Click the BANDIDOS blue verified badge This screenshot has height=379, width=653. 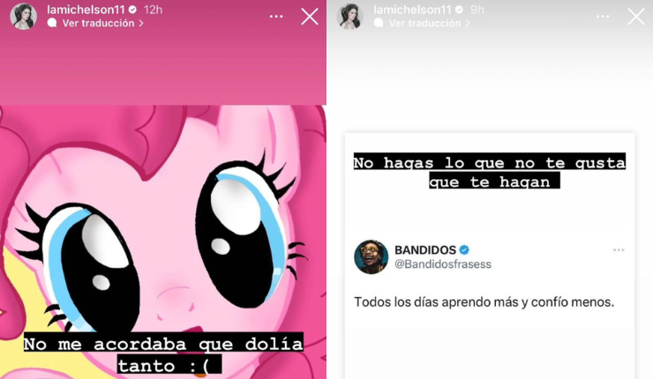[x=464, y=250]
